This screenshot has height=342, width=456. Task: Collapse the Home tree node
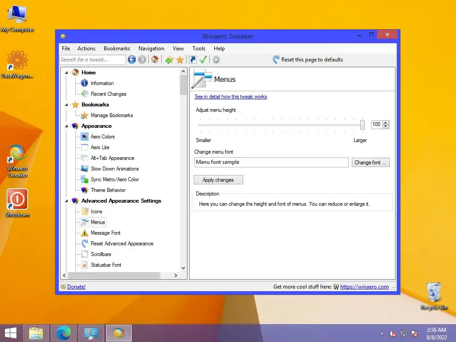66,73
